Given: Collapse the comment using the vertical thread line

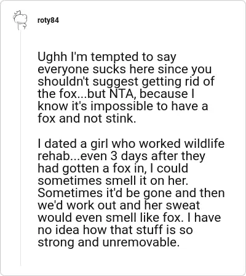Looking at the screenshot, I should pyautogui.click(x=20, y=148).
